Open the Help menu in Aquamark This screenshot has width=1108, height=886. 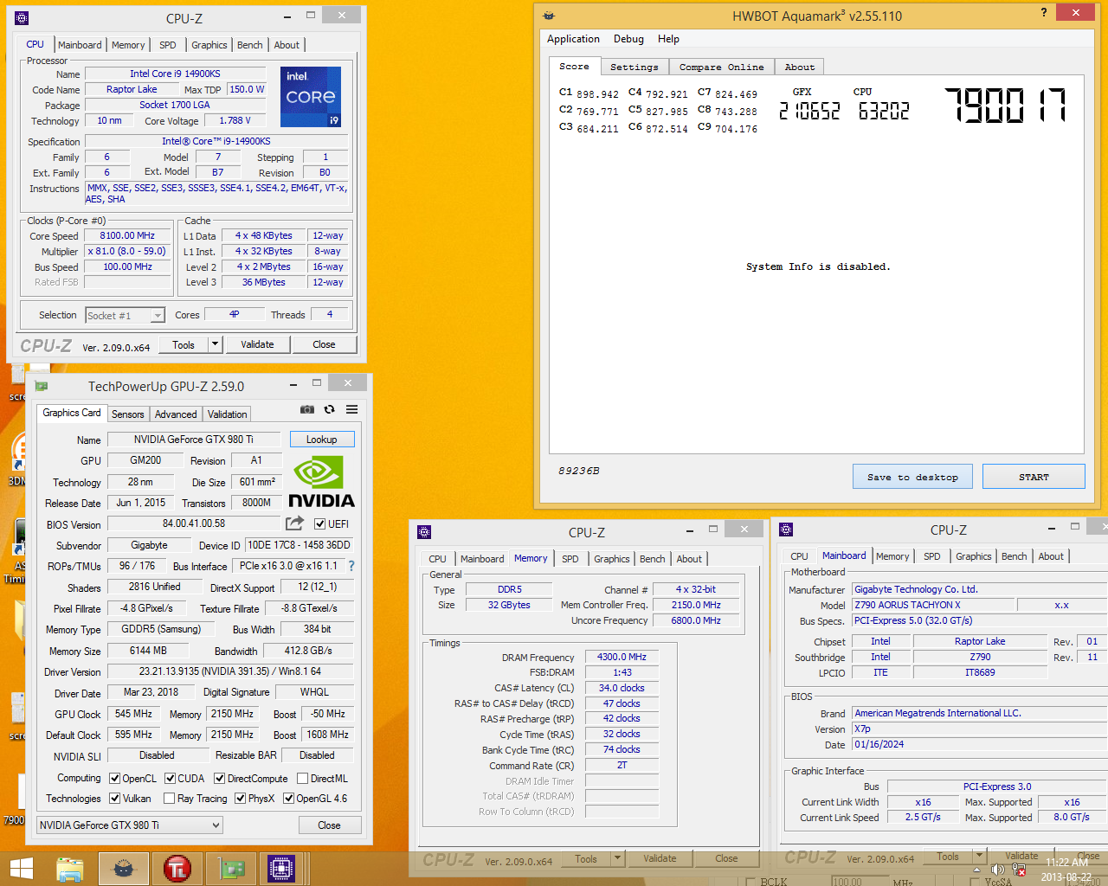point(668,39)
